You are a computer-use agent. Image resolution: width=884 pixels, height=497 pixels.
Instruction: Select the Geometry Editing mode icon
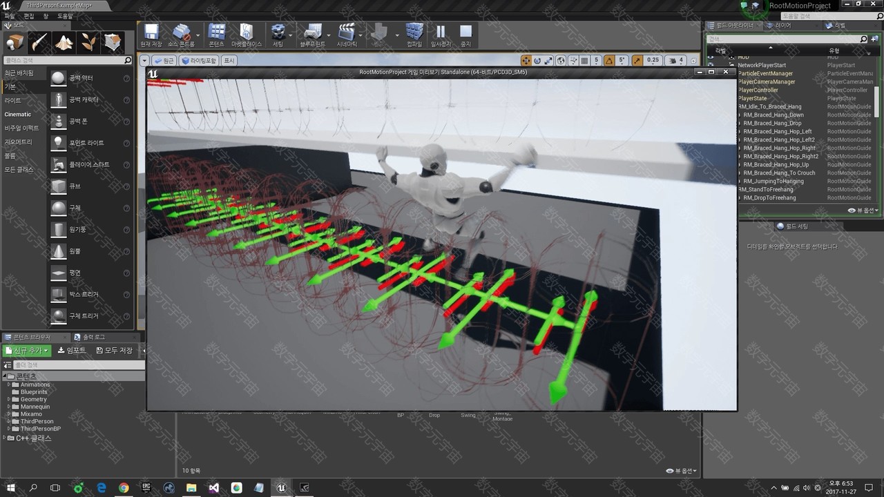click(x=113, y=43)
